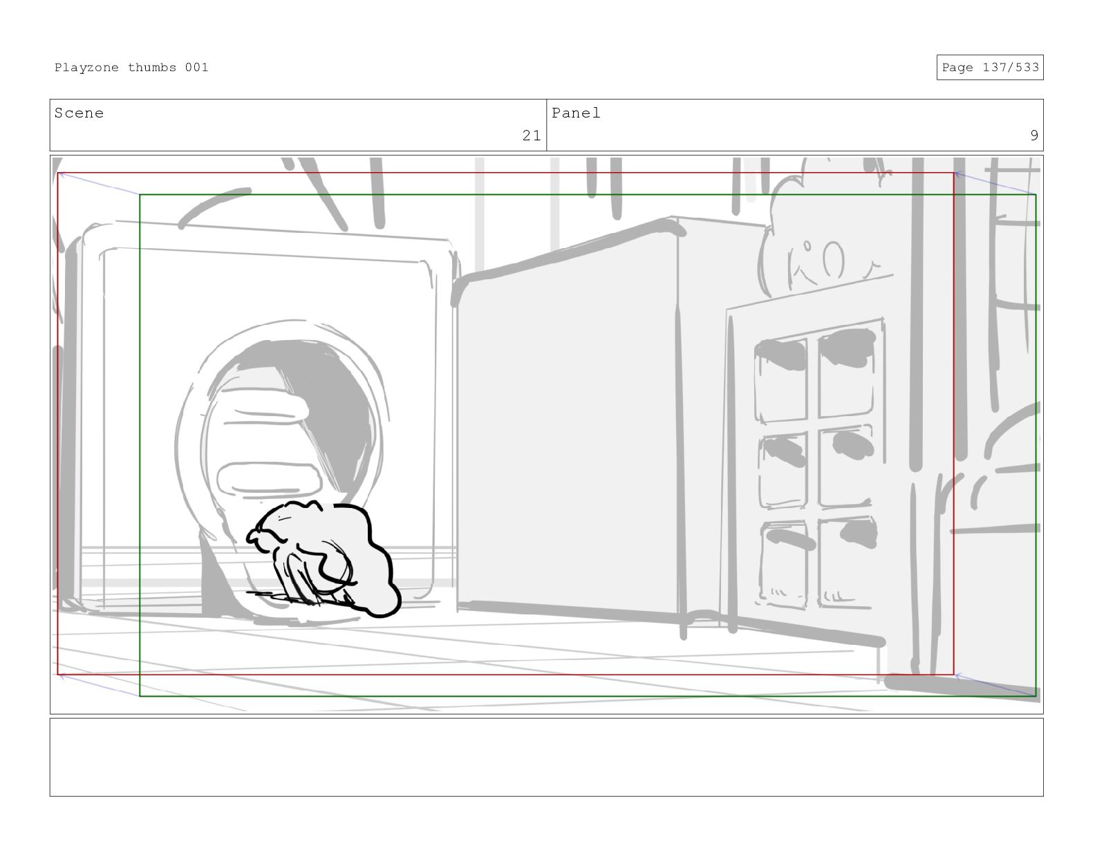Click the 'Playzone thumbs 001' title text
1095x846 pixels.
(131, 68)
